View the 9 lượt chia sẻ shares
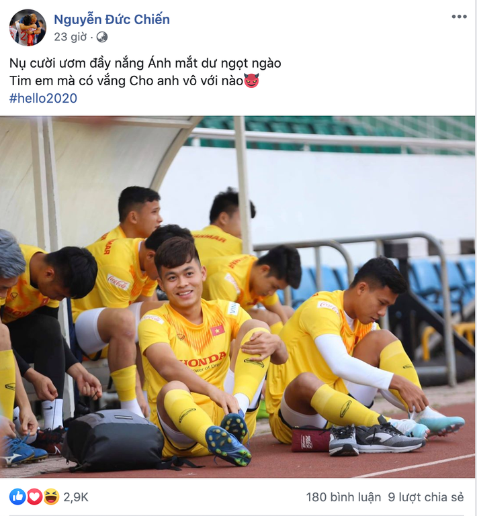The image size is (477, 516). pyautogui.click(x=426, y=497)
